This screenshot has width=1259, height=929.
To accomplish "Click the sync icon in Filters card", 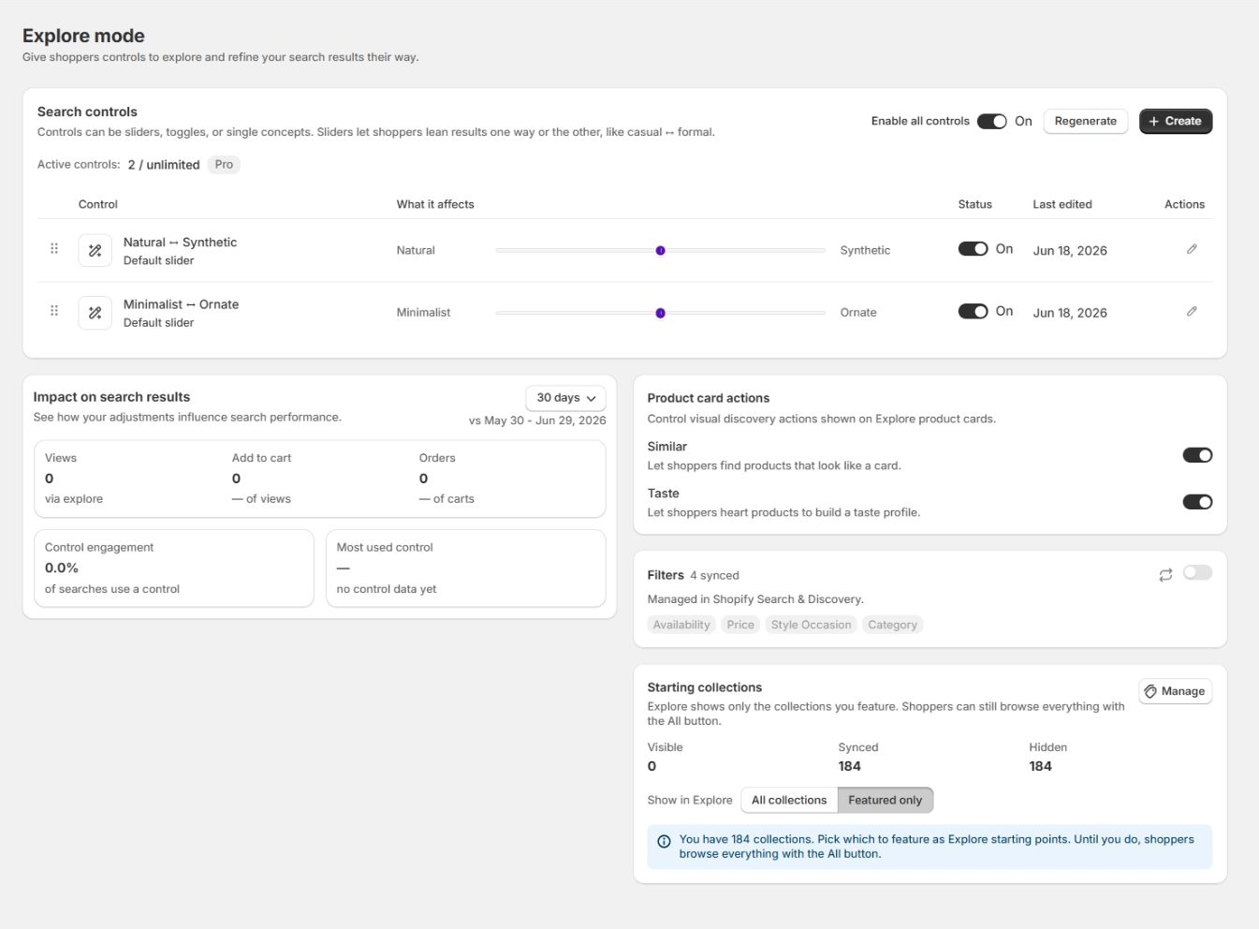I will coord(1165,575).
